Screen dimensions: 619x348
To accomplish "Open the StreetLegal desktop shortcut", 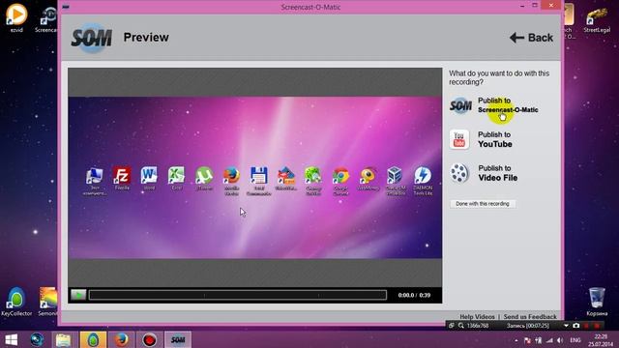I will 597,20.
